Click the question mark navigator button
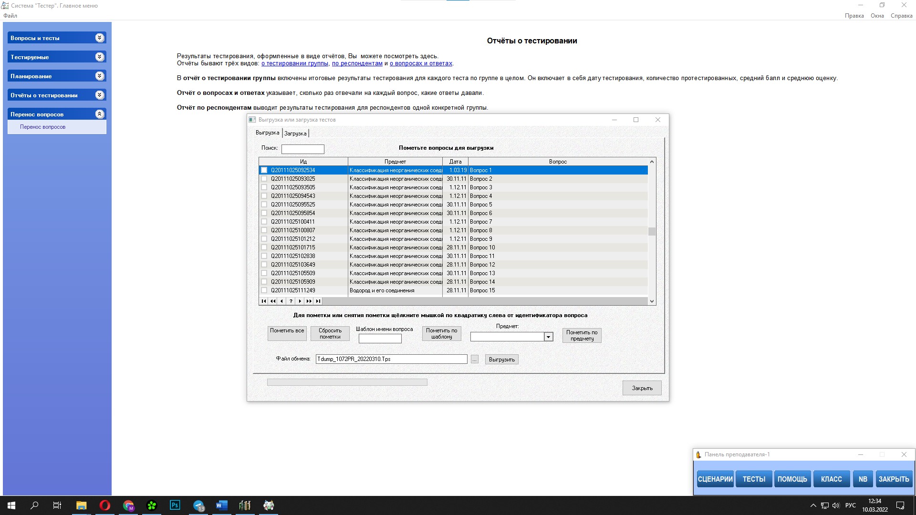The width and height of the screenshot is (916, 515). 291,301
